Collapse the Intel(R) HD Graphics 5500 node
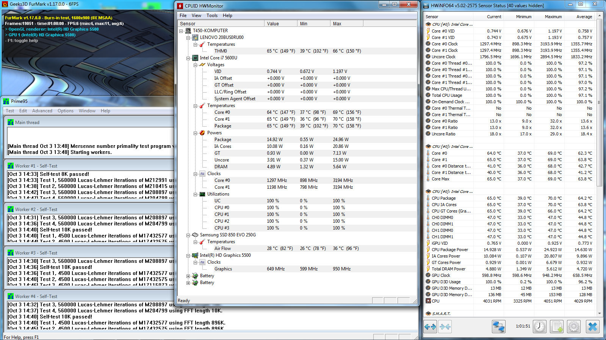The image size is (606, 340). click(x=188, y=256)
